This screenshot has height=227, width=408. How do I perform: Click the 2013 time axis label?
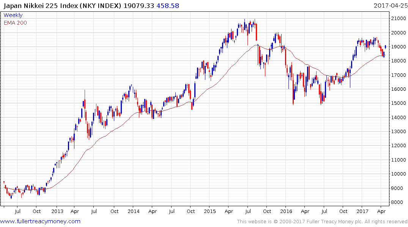(x=57, y=211)
